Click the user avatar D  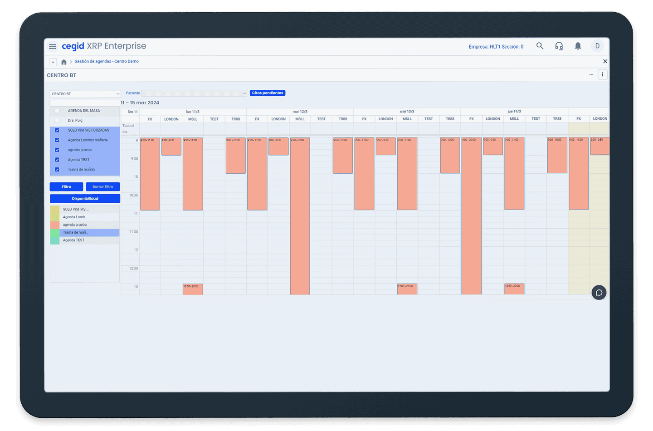click(x=597, y=46)
